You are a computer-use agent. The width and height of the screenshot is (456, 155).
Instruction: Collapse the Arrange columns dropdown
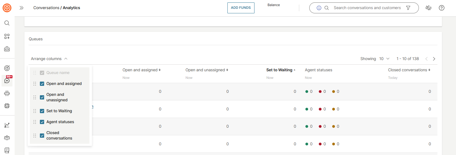pyautogui.click(x=49, y=59)
